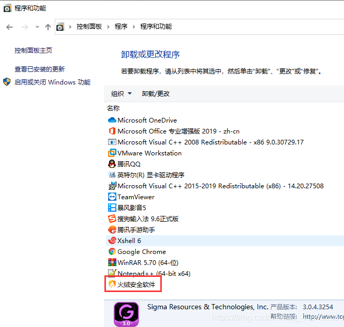Screen dimensions: 344x327
Task: Click the Microsoft Office 2019 icon
Action: (112, 131)
